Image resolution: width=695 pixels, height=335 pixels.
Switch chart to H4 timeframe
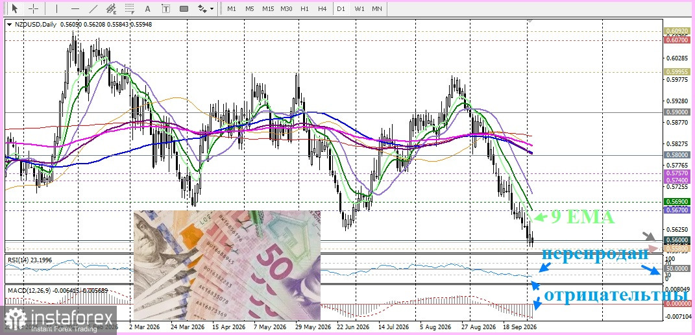tap(323, 8)
